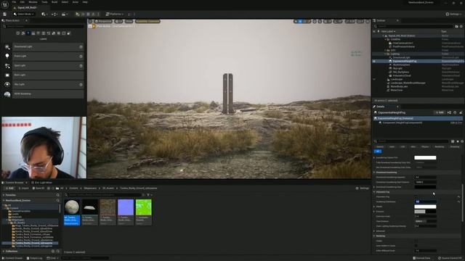Open the Select Mode dropdown
The width and height of the screenshot is (465, 261).
(x=24, y=14)
